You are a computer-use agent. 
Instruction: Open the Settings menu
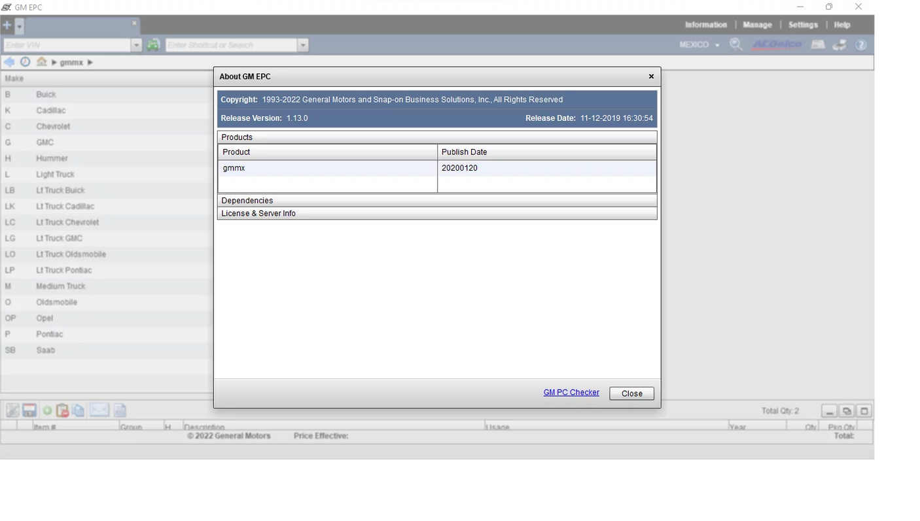click(802, 25)
